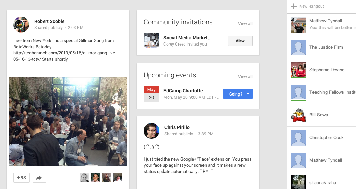Viewport: 356px width, 189px height.
Task: Click View button for Social Media community invite
Action: 240,41
